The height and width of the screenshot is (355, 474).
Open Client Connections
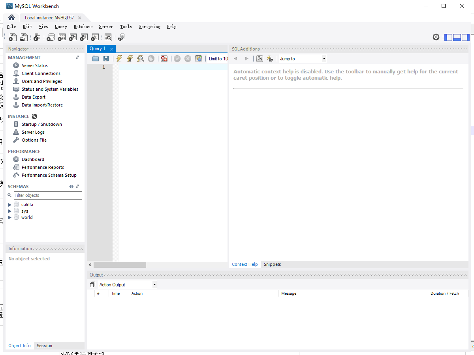[x=41, y=73]
